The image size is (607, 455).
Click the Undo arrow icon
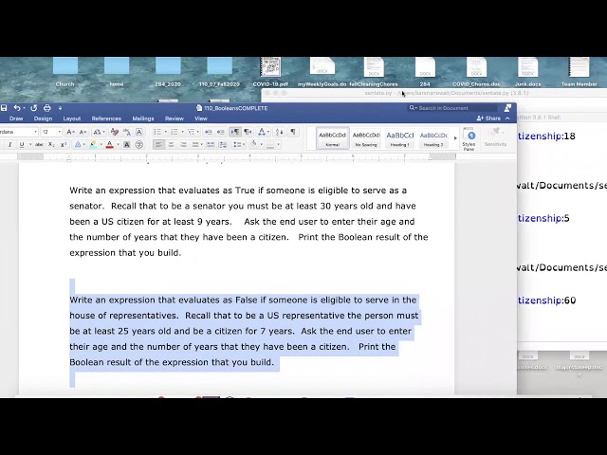click(x=17, y=108)
